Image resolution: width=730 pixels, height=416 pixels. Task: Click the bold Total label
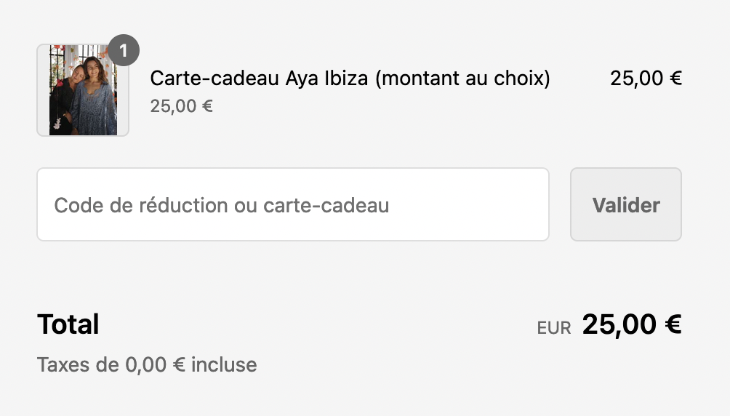[68, 324]
